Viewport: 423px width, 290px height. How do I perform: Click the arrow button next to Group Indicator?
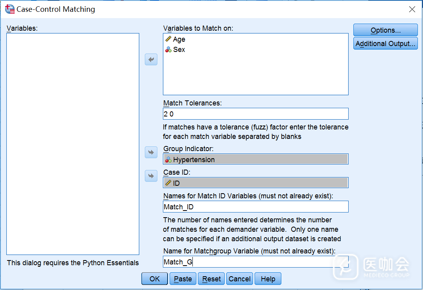point(151,152)
